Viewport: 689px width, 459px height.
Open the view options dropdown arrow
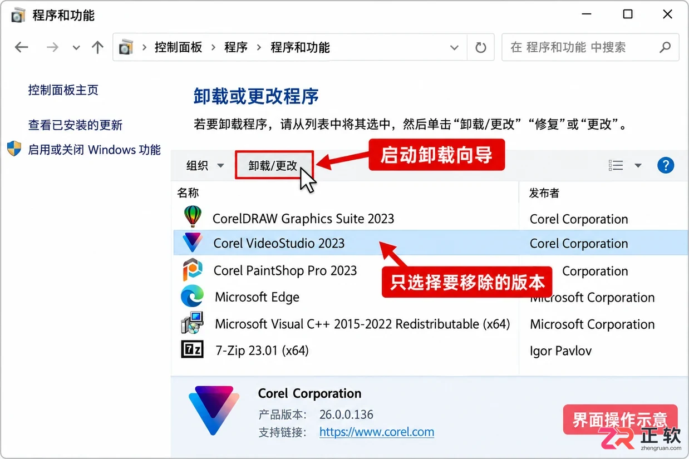638,165
